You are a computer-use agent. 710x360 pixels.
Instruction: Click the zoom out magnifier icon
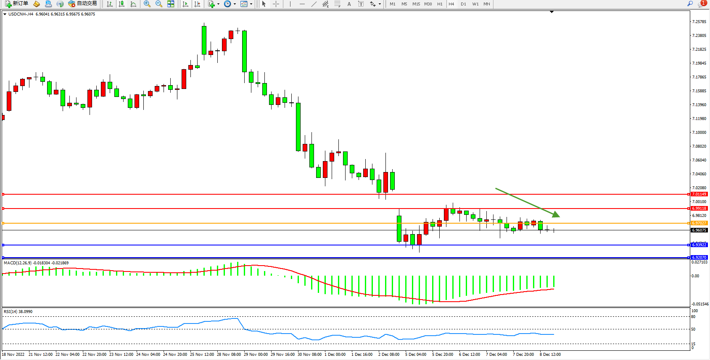[159, 4]
